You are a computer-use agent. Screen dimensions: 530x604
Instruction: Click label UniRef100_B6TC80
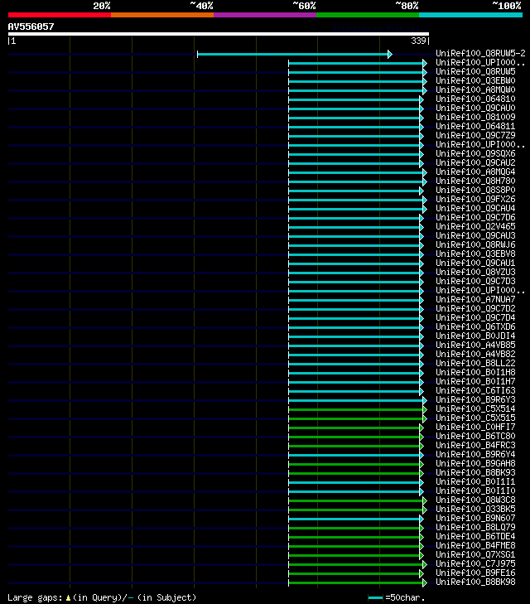point(475,436)
